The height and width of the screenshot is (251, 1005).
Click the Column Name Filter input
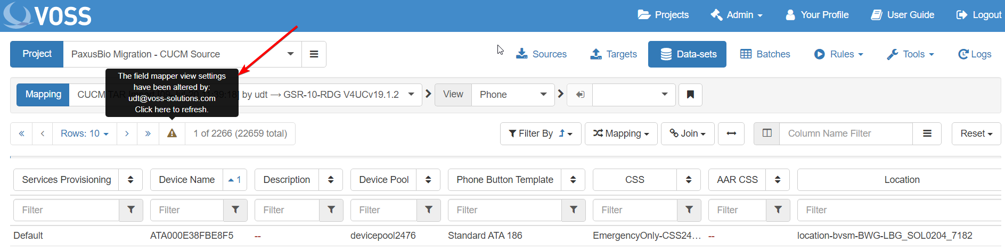pos(845,133)
